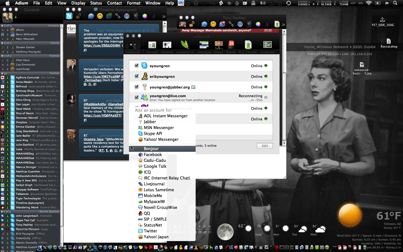The width and height of the screenshot is (403, 252).
Task: Uncheck the erikyoungren AIM account checkbox
Action: (137, 76)
